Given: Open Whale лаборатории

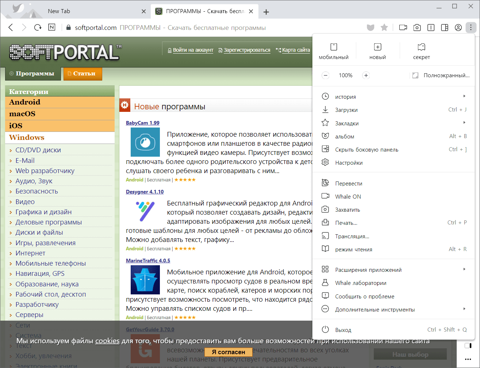Looking at the screenshot, I should (393, 283).
